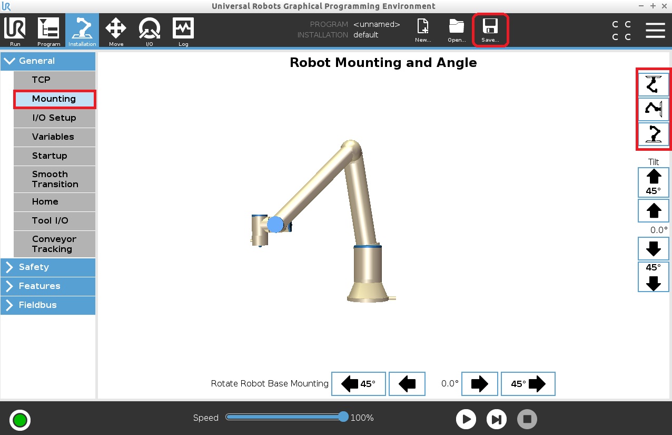This screenshot has height=435, width=672.
Task: Collapse the General section
Action: [48, 61]
